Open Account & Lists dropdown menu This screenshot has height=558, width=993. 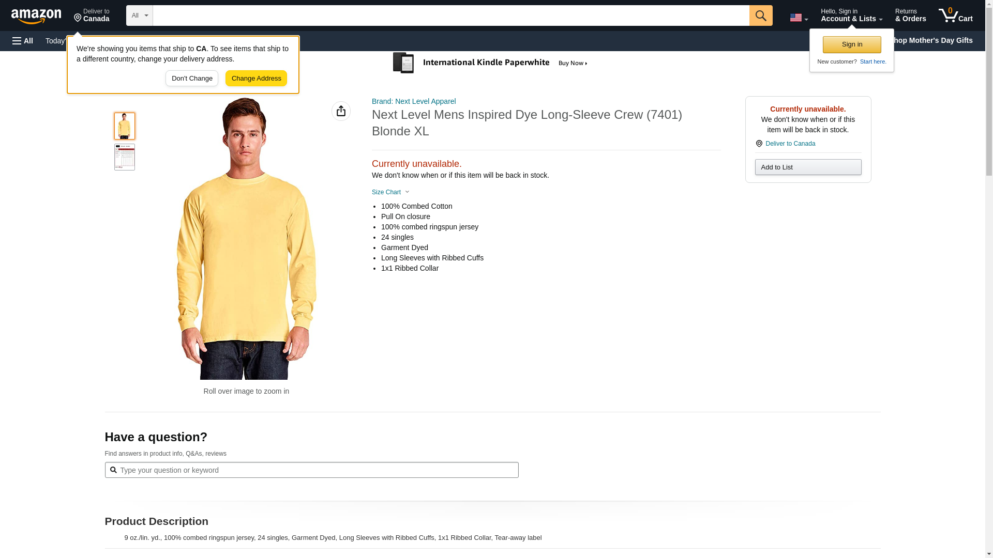(x=851, y=16)
